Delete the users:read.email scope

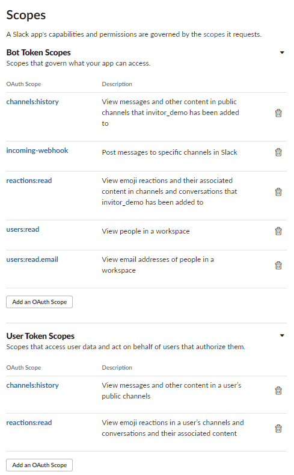pos(278,265)
